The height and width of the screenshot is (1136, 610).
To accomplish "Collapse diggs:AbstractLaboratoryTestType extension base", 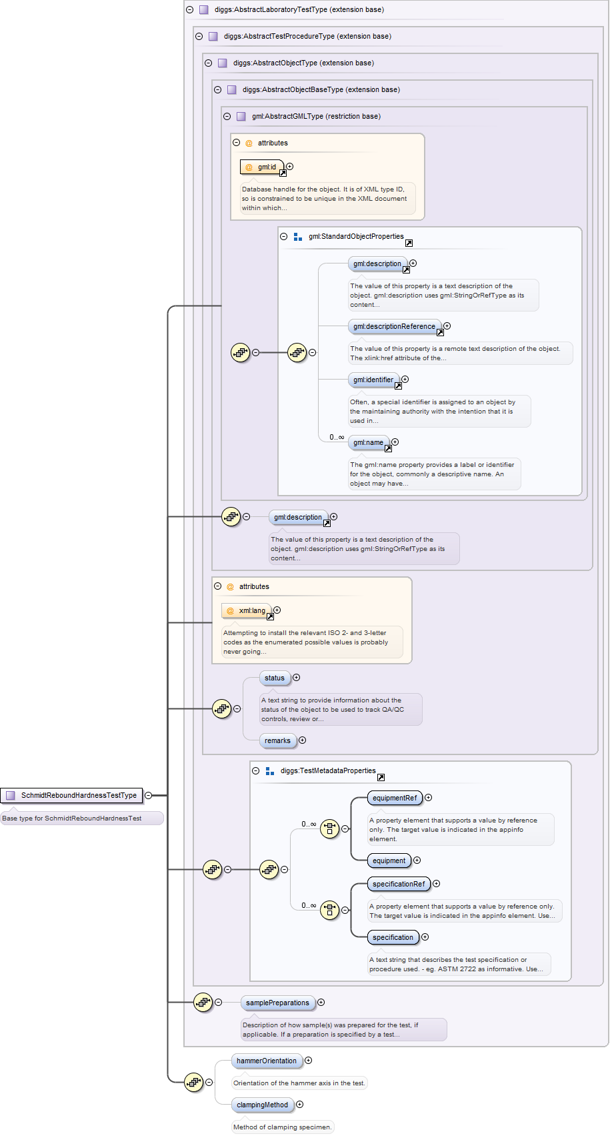I will point(190,10).
